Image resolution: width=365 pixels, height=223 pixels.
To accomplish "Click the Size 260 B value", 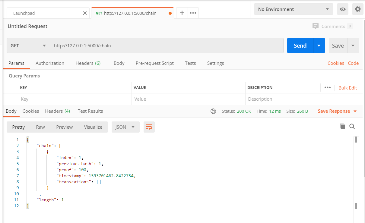I will point(302,111).
